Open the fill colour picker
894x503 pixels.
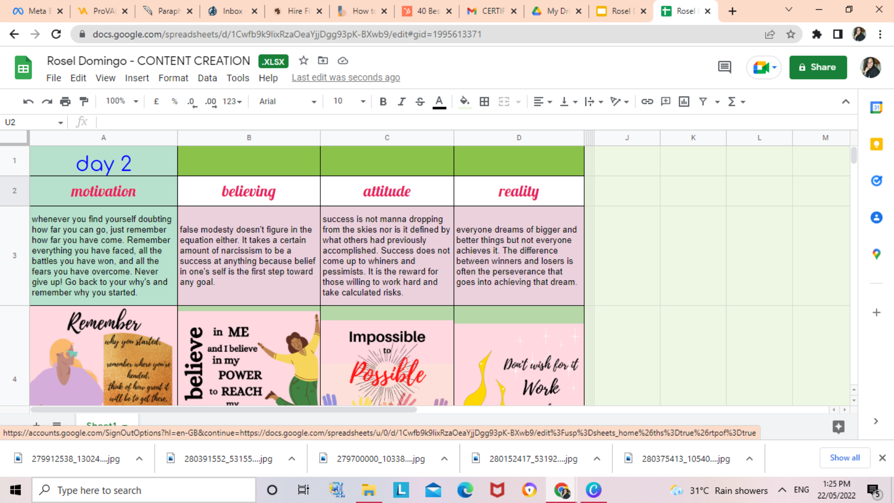(x=464, y=102)
